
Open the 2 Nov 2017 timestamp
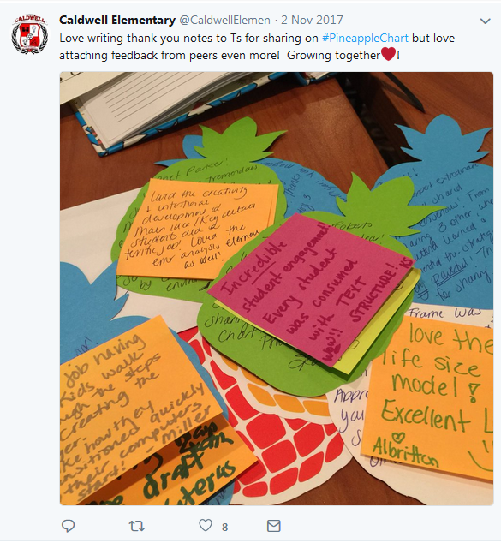(312, 20)
